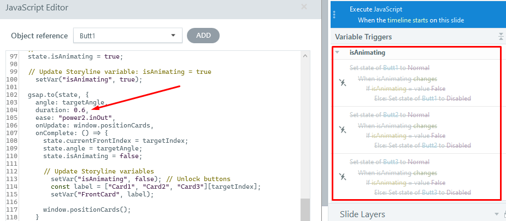This screenshot has width=506, height=221.
Task: Open the Slide Layers panel header
Action: click(362, 214)
